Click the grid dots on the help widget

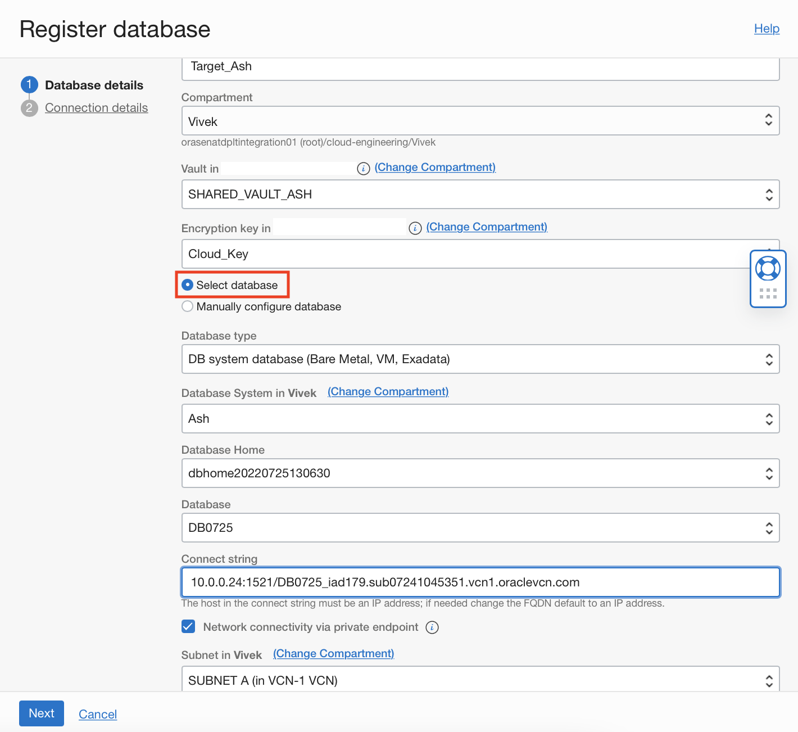tap(768, 293)
